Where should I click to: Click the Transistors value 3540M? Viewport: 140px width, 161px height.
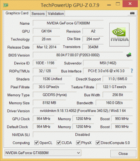tap(93, 47)
